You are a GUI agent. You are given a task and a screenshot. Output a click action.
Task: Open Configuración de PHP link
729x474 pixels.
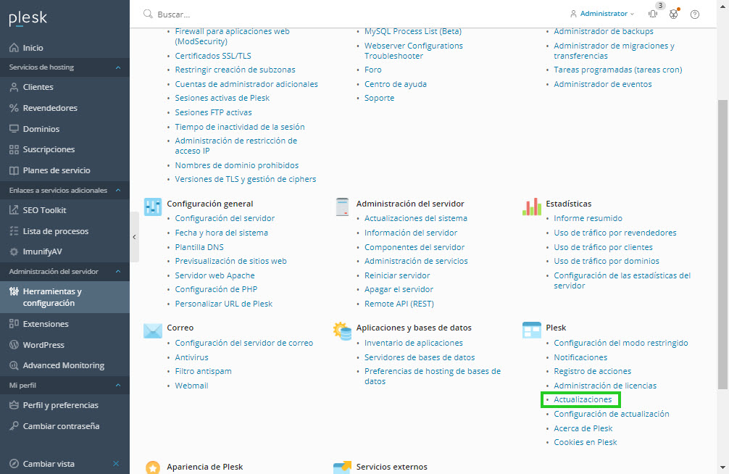click(x=216, y=289)
